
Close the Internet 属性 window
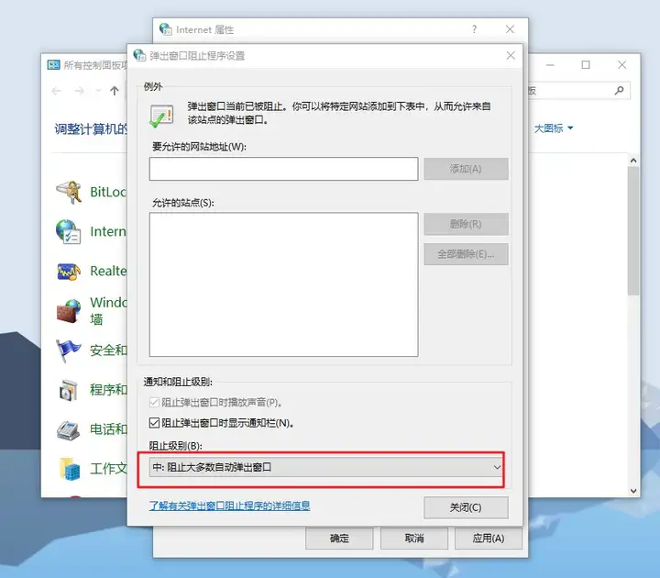point(510,29)
